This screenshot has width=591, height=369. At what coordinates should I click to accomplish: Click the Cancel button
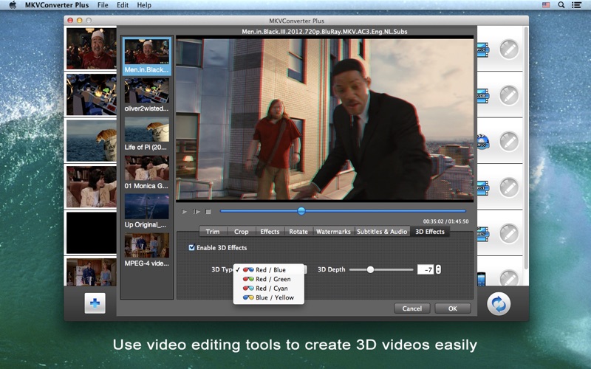[x=412, y=308]
